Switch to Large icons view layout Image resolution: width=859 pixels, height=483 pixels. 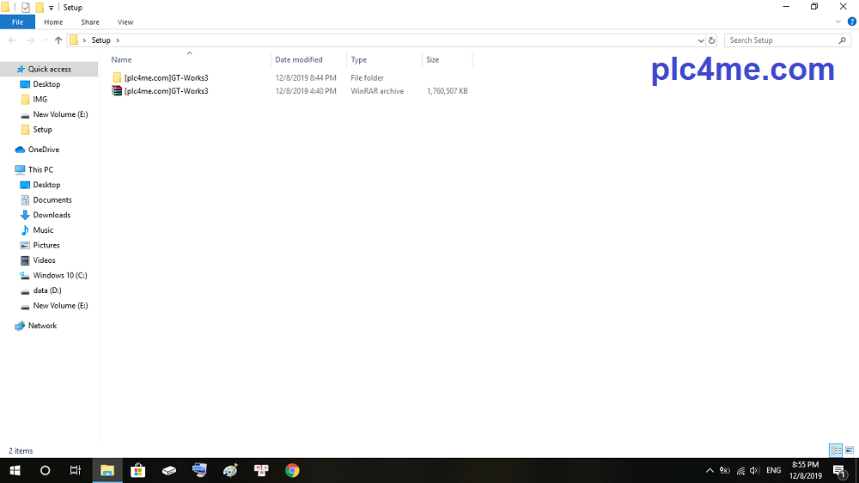pos(850,450)
